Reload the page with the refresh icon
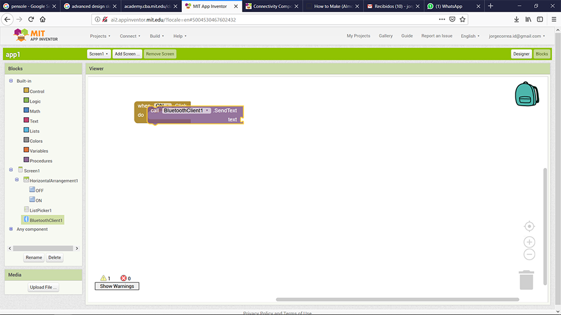Viewport: 561px width, 315px height. click(31, 19)
